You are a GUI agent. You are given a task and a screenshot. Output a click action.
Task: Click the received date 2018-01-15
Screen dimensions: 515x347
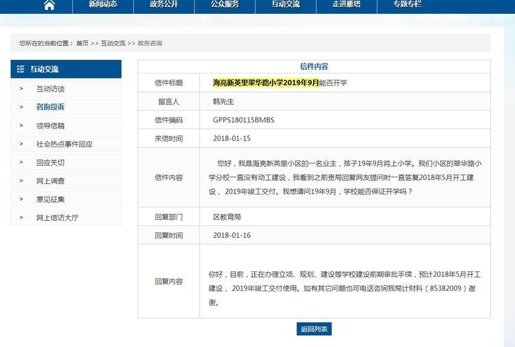pyautogui.click(x=231, y=138)
